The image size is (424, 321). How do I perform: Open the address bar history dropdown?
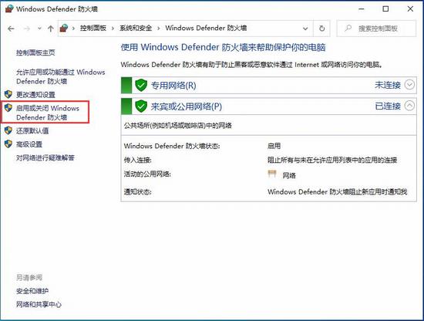[x=305, y=29]
